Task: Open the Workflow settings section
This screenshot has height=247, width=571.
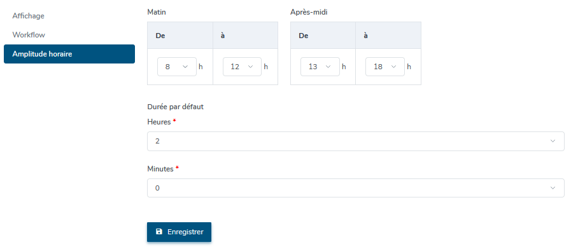Action: (x=29, y=35)
